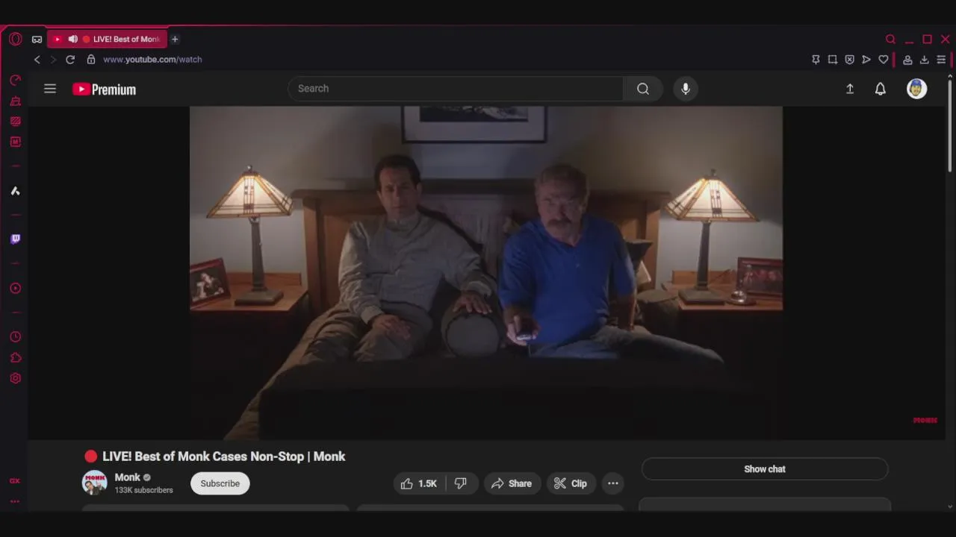Click the pinboard pin icon in toolbar
Viewport: 956px width, 537px height.
pyautogui.click(x=816, y=60)
